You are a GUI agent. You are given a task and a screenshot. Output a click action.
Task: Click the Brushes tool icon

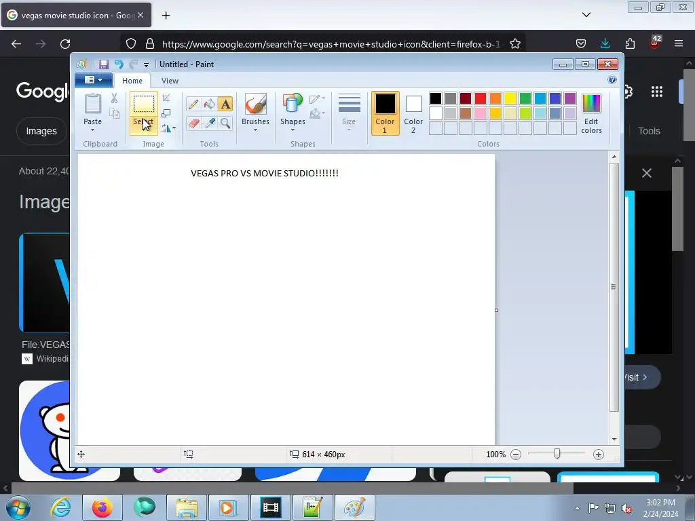tap(256, 104)
